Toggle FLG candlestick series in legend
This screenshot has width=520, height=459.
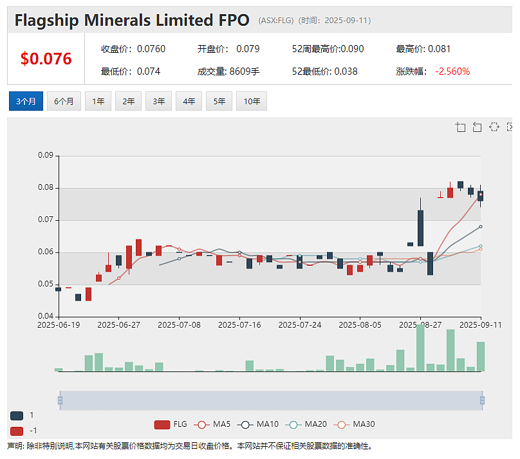point(171,424)
